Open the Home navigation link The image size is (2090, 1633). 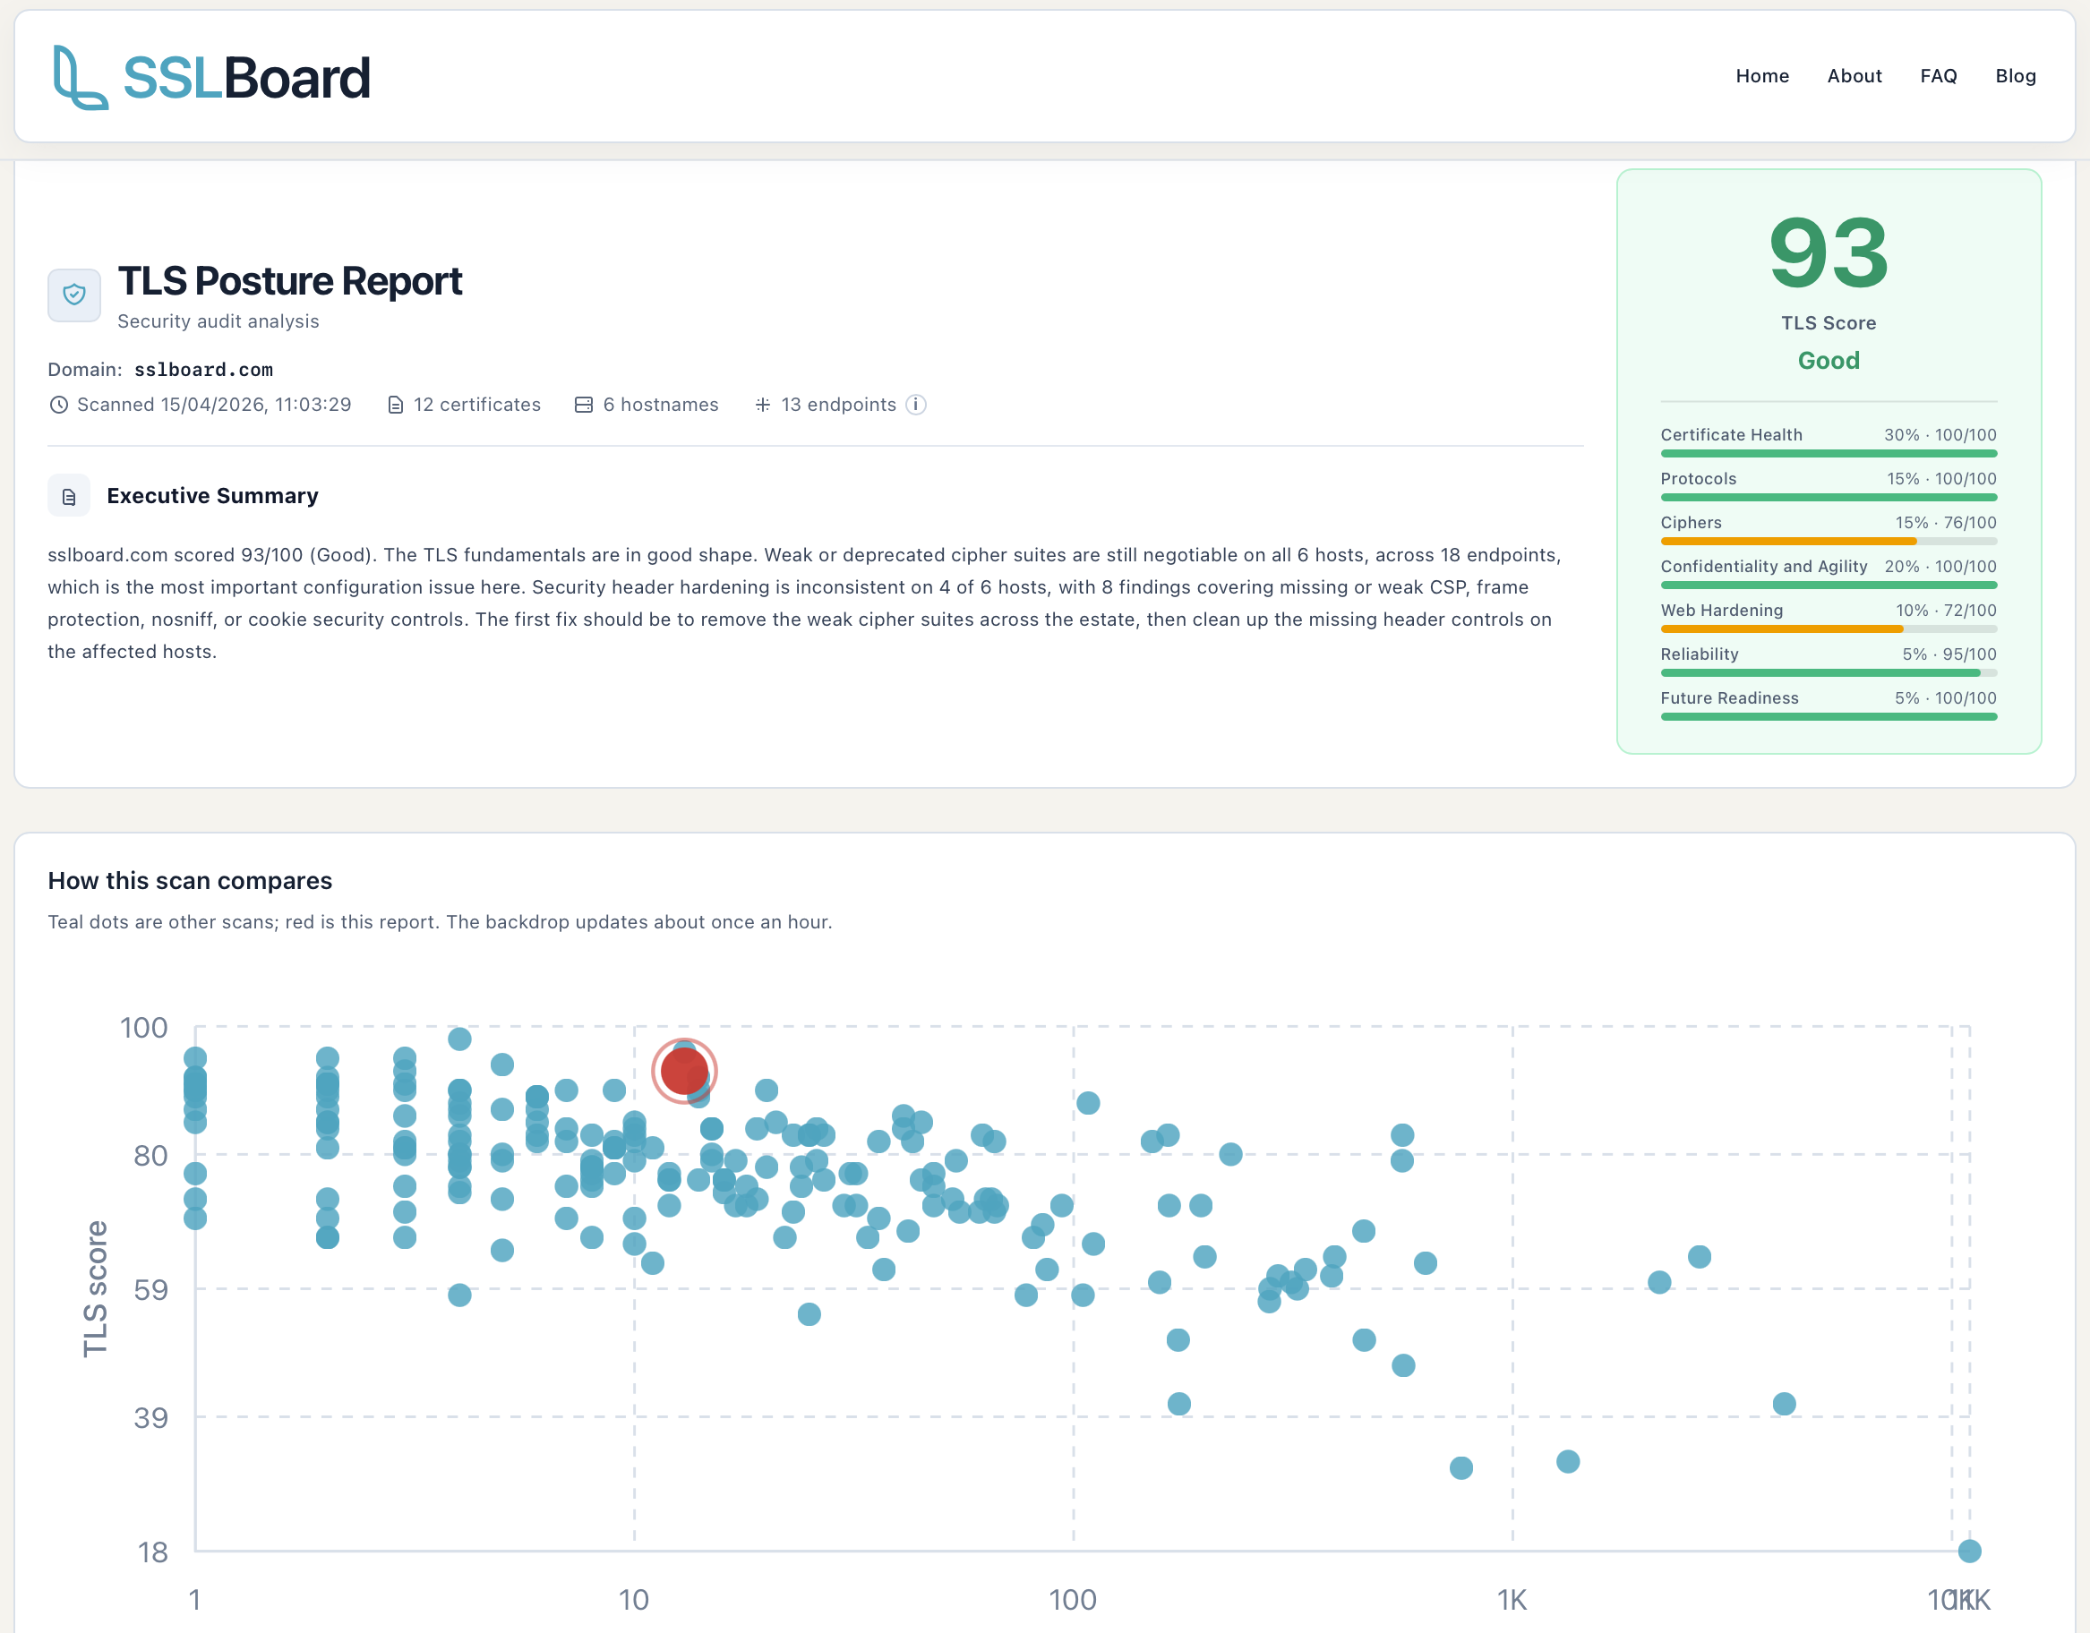click(1761, 75)
